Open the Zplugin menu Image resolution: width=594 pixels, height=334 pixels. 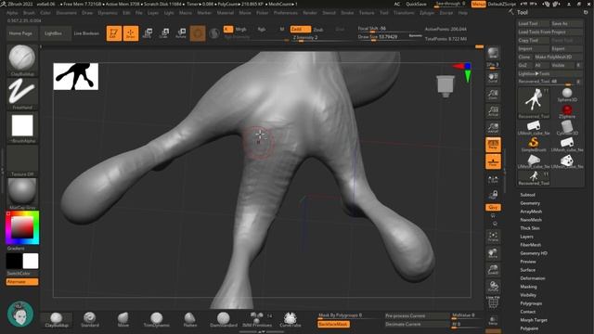tap(427, 12)
